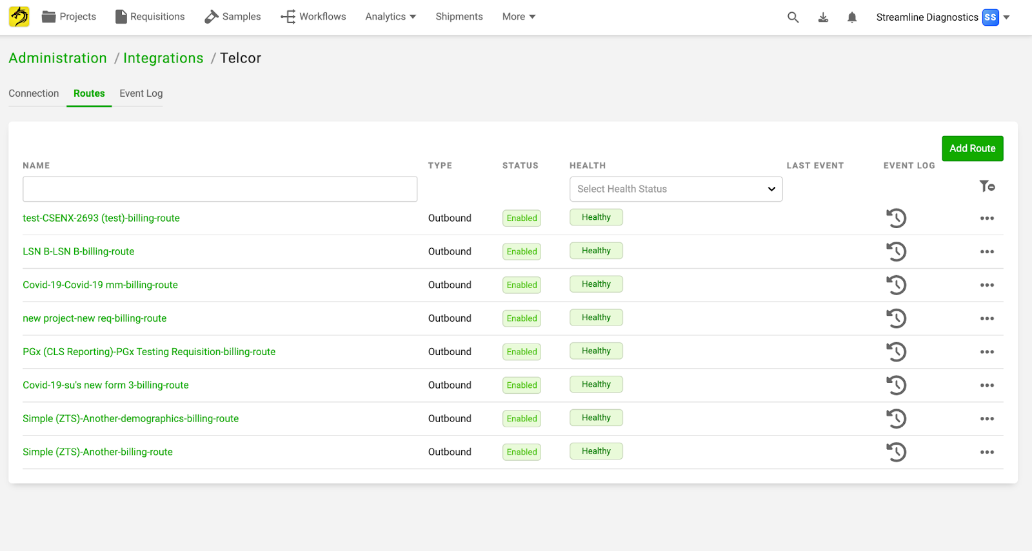Open the search magnifier icon
This screenshot has height=551, width=1032.
click(x=793, y=17)
